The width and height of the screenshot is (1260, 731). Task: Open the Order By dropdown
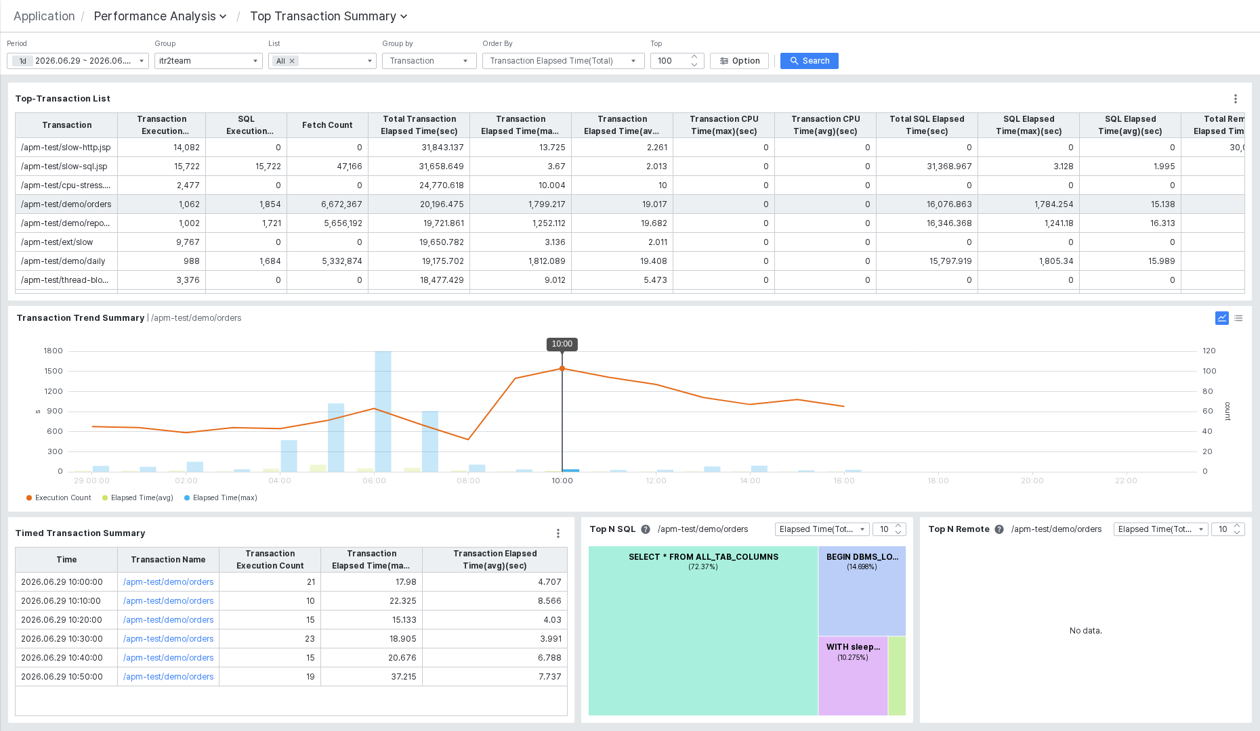[x=564, y=61]
